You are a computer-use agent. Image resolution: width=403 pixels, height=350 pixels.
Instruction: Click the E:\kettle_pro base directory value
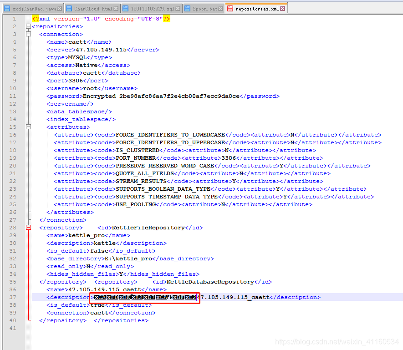128,259
